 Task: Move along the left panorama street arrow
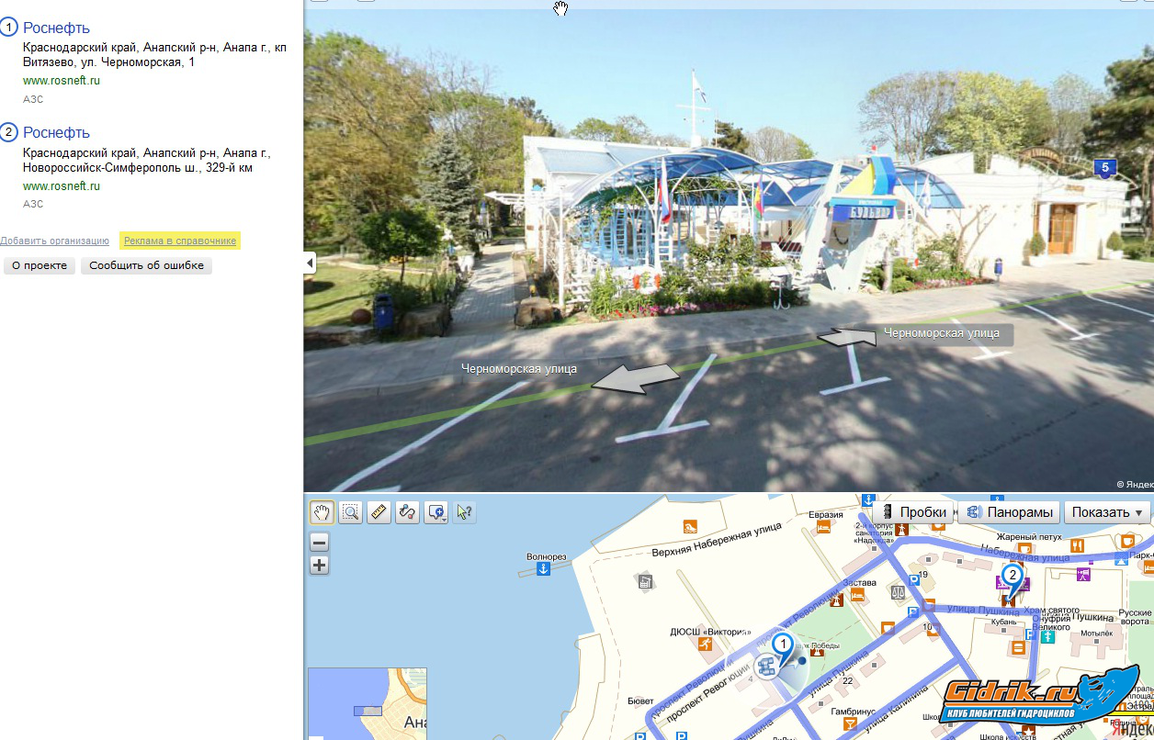[636, 377]
